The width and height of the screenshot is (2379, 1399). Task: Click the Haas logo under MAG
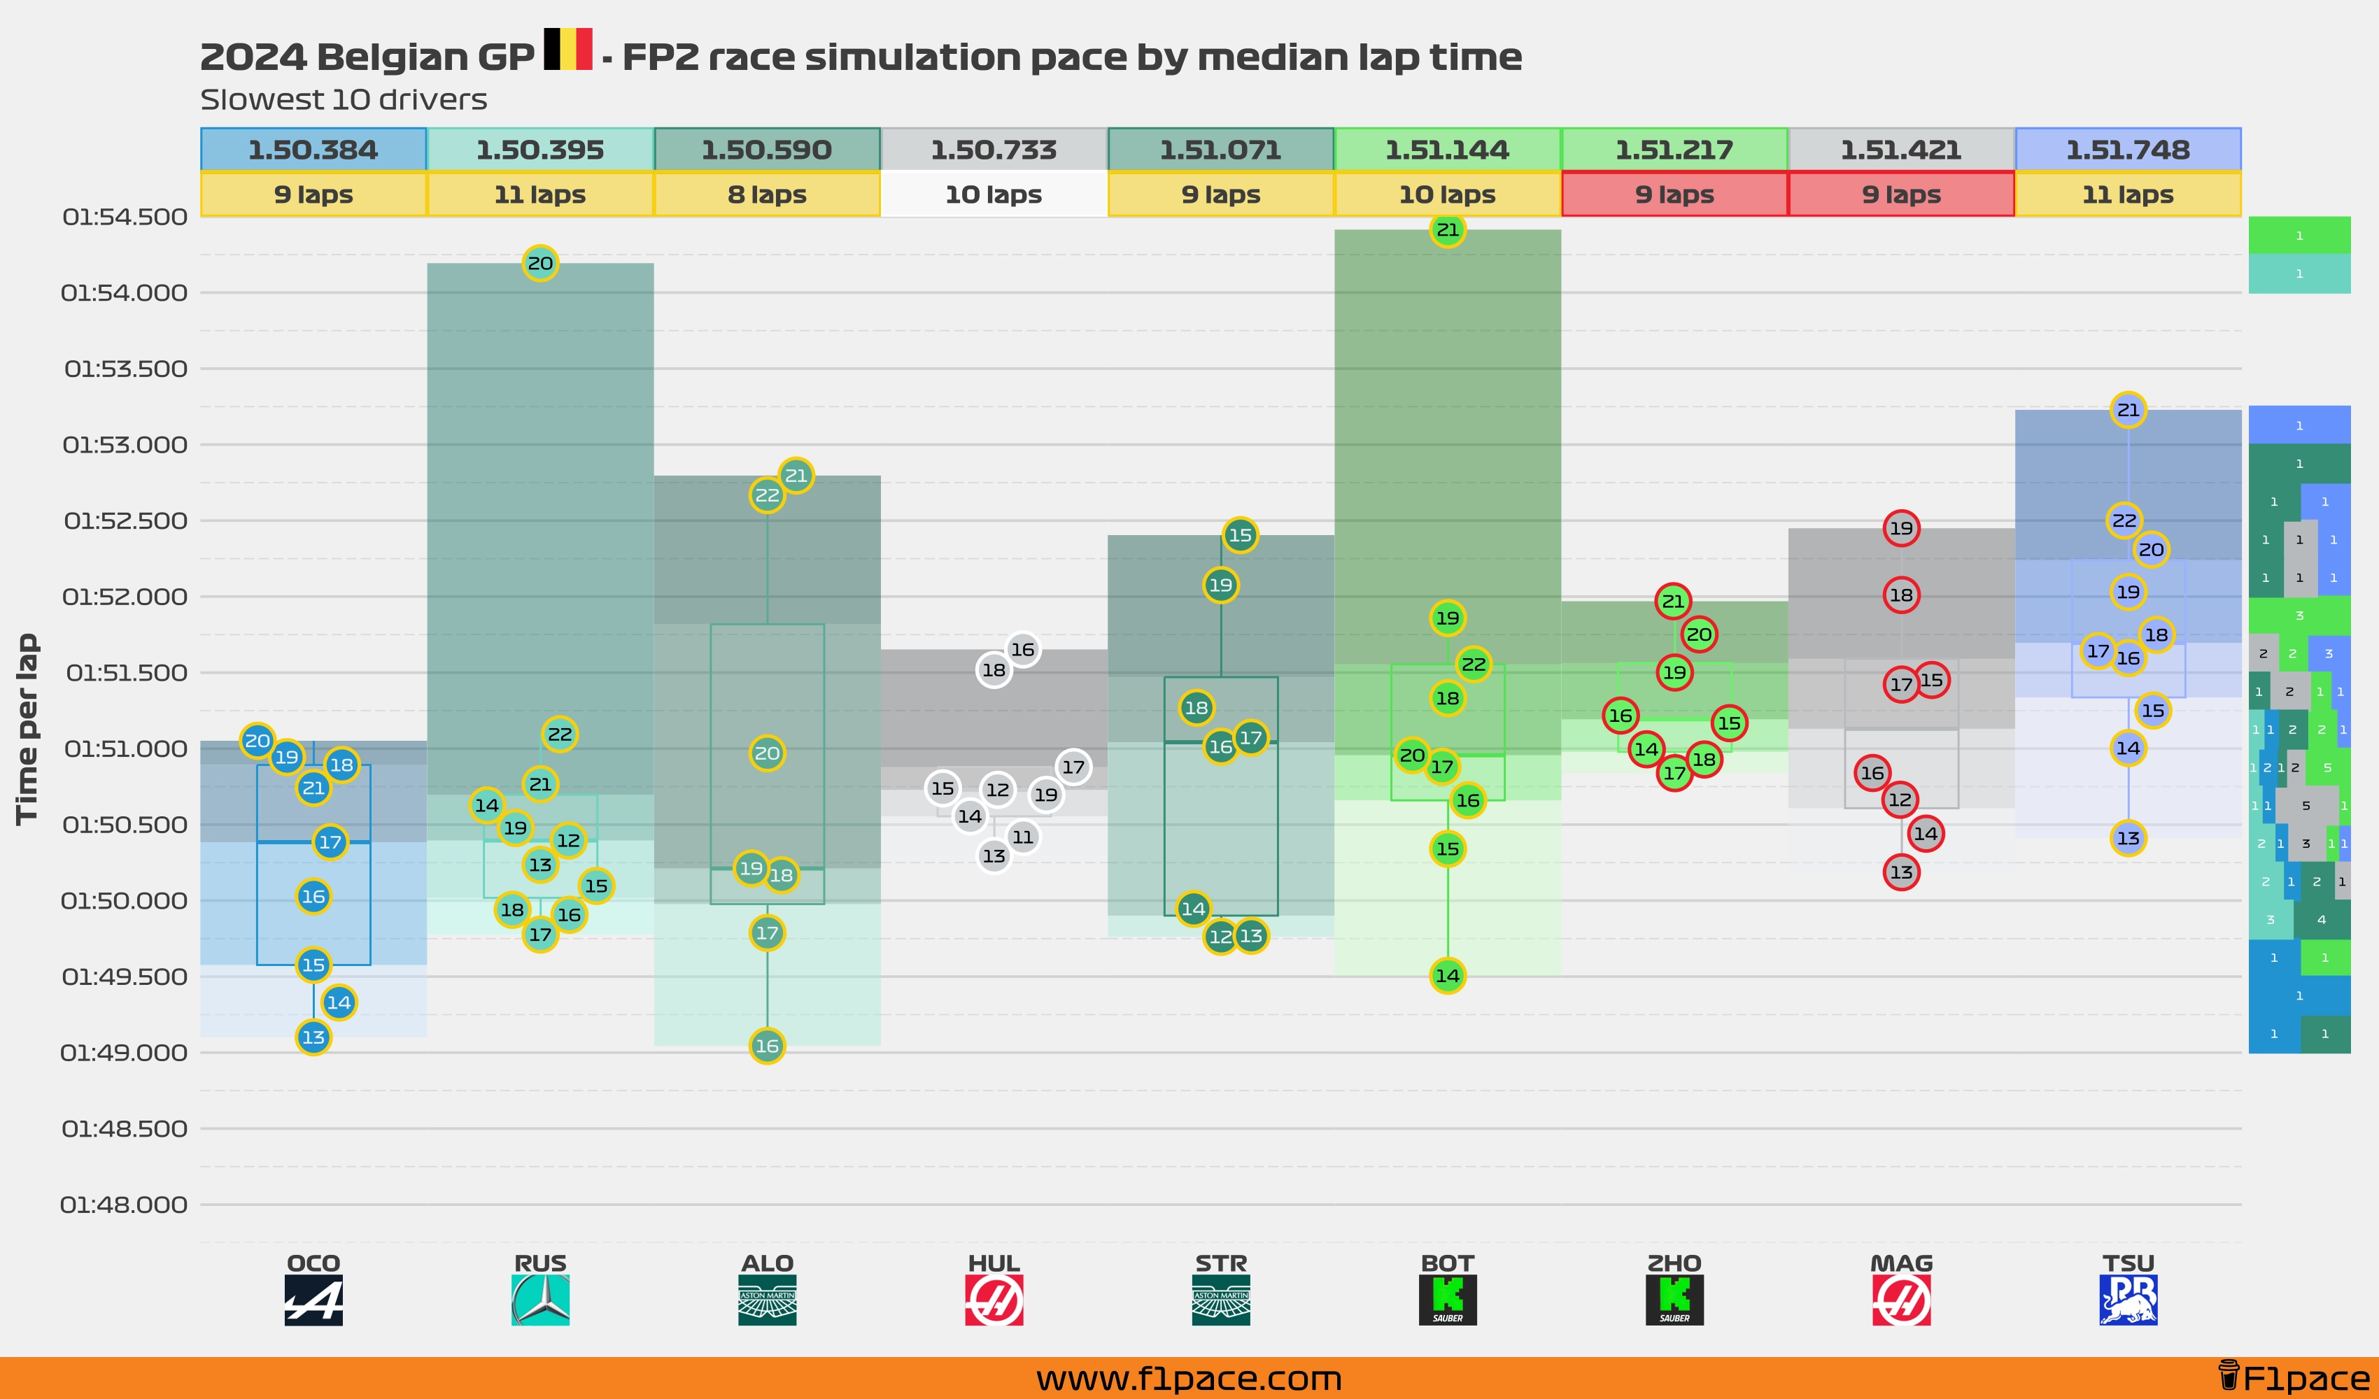[1901, 1300]
